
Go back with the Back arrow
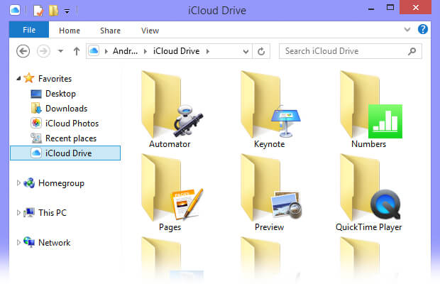click(23, 51)
